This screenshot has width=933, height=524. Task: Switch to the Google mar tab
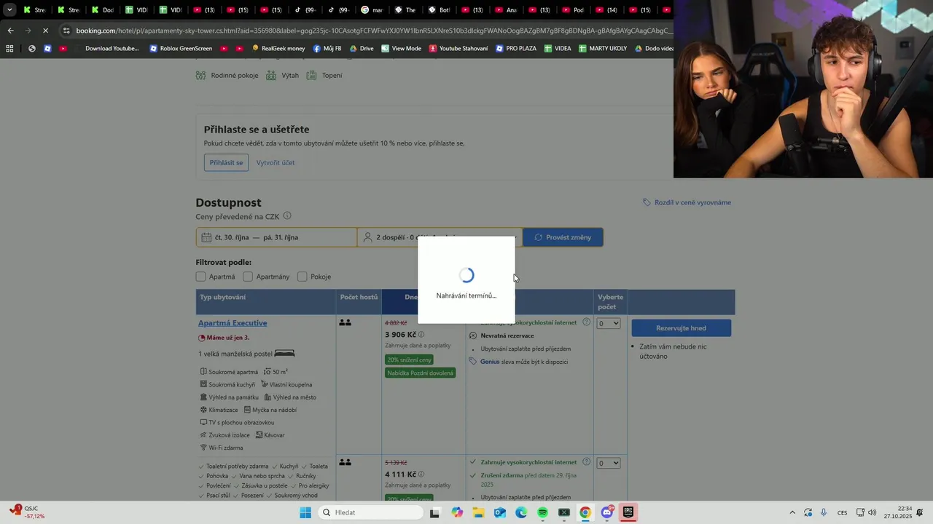(372, 10)
